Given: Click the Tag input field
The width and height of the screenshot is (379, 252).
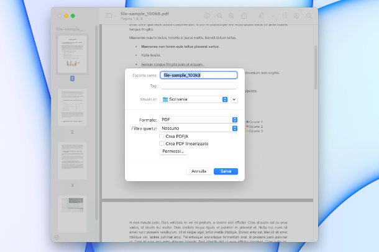Looking at the screenshot, I should click(199, 86).
